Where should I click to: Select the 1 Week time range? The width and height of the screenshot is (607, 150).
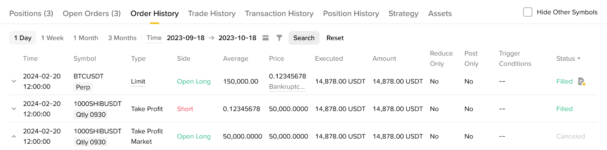(x=52, y=38)
